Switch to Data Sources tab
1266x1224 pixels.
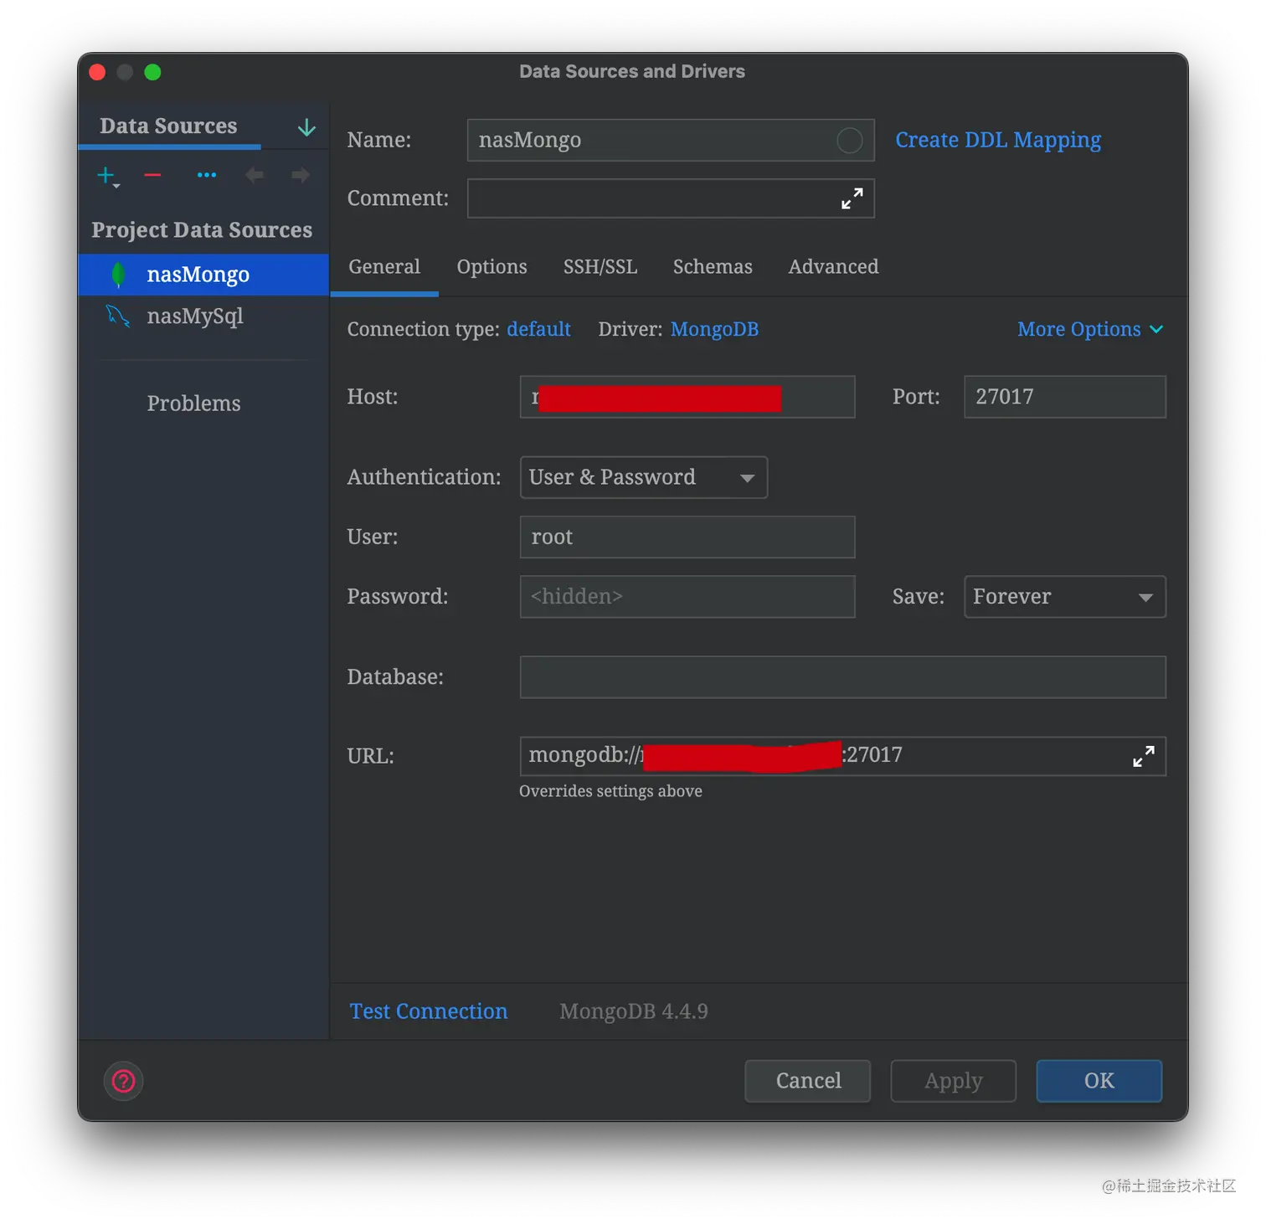[x=168, y=126]
